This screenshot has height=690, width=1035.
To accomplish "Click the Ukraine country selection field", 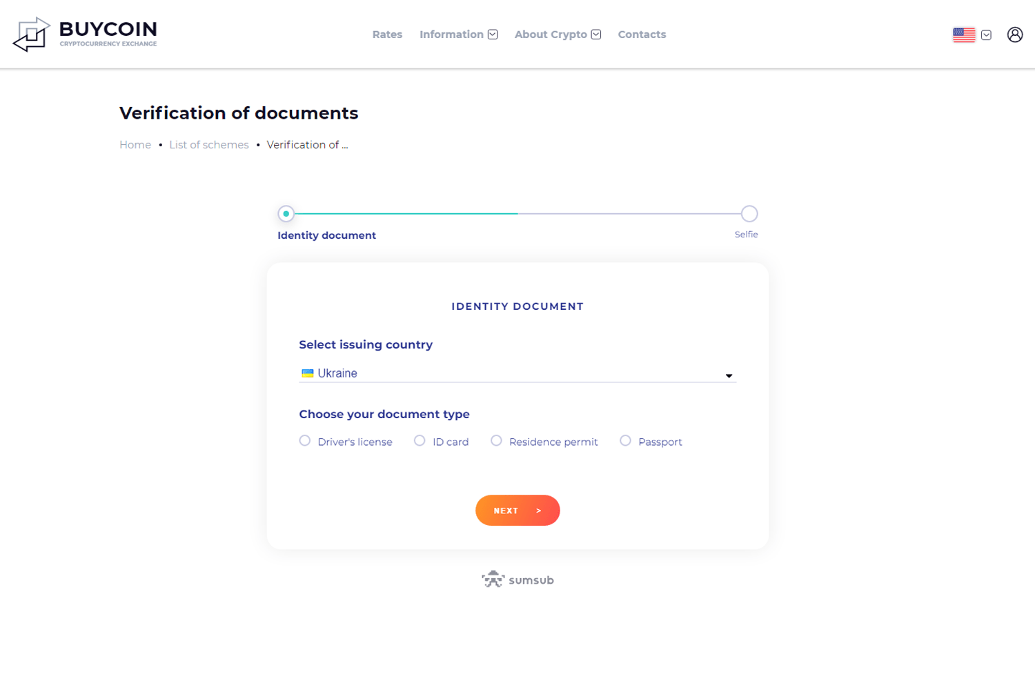I will (517, 373).
